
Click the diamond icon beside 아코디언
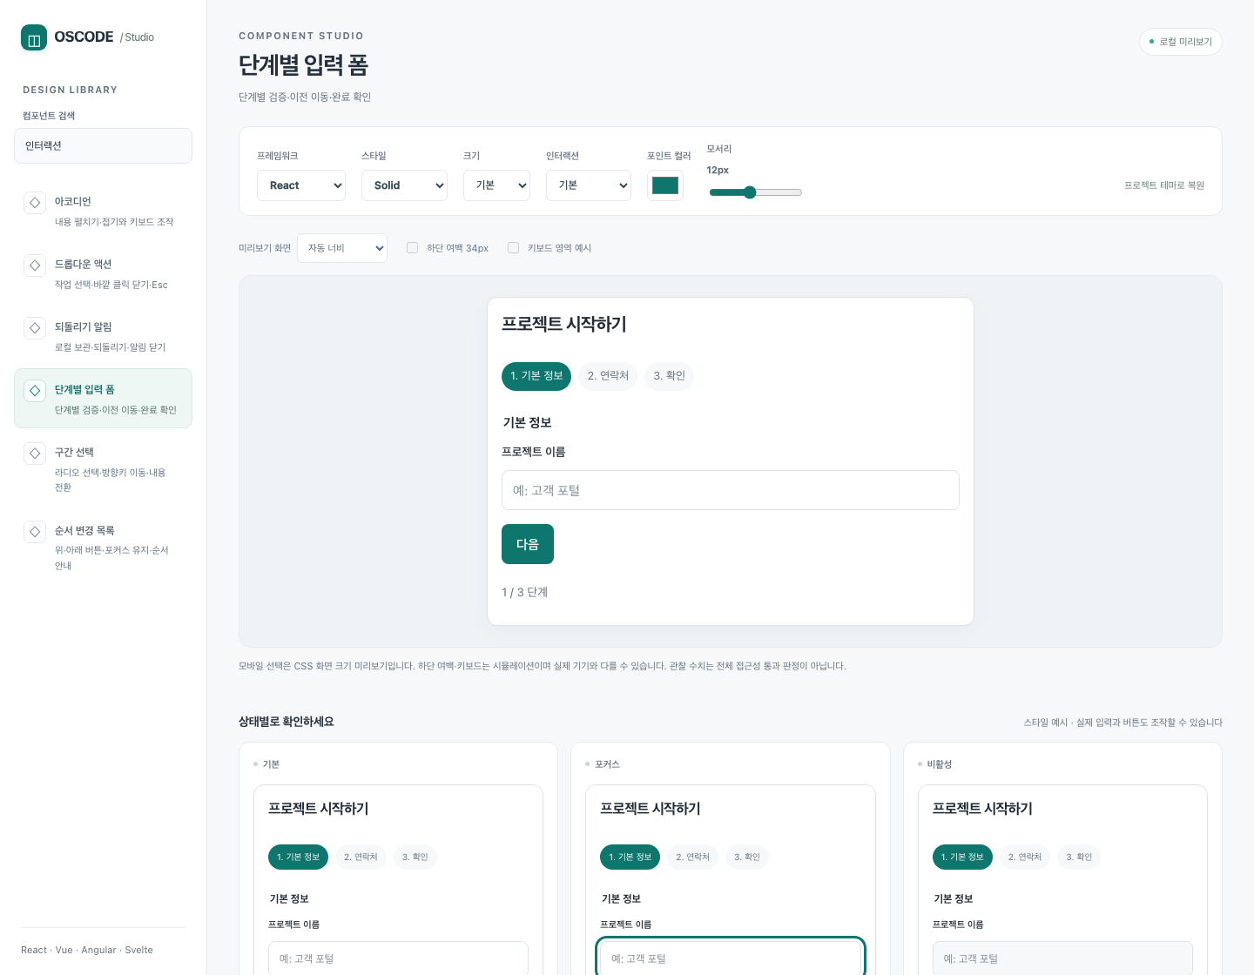[35, 202]
